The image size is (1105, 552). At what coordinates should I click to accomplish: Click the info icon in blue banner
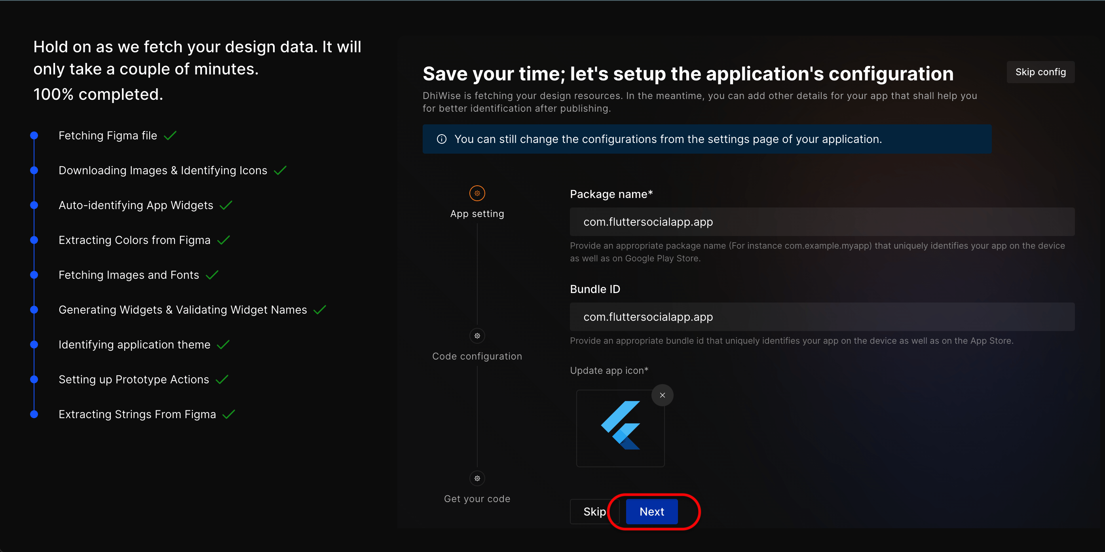pyautogui.click(x=441, y=139)
